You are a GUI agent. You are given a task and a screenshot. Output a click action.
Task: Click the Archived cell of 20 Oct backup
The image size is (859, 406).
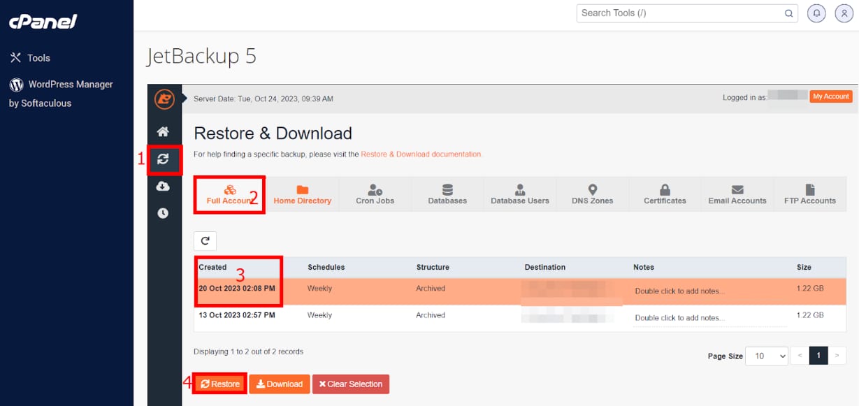[x=431, y=288]
